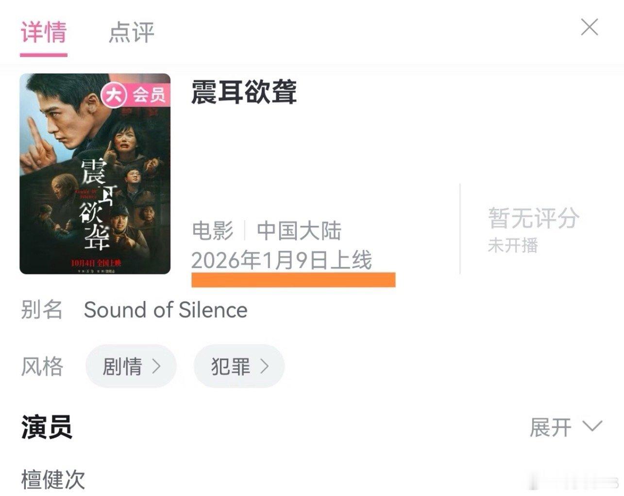Select the 犯罪 genre tag

click(x=238, y=366)
